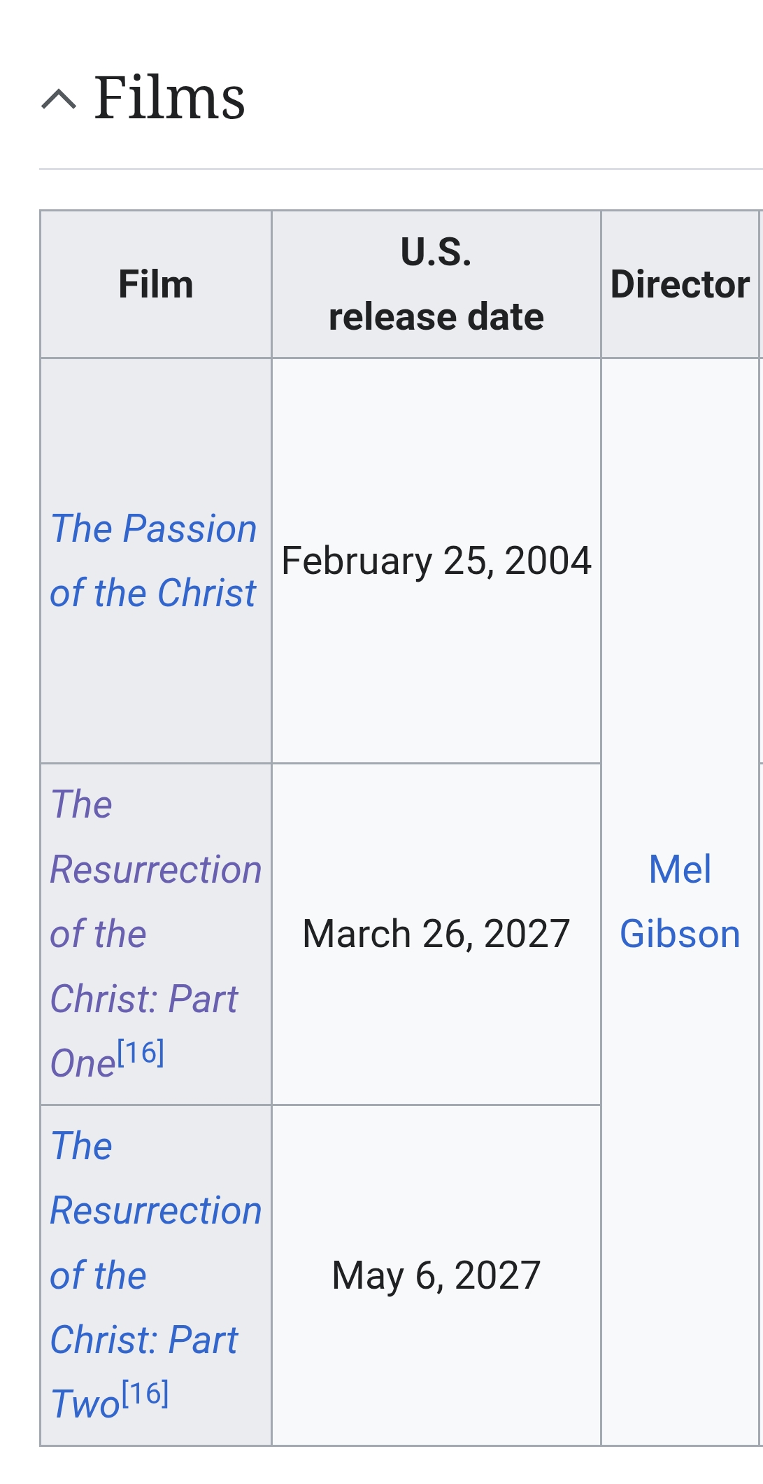Viewport: 763px width, 1484px height.
Task: Click empty Director cell area above Mel Gibson
Action: [x=680, y=560]
